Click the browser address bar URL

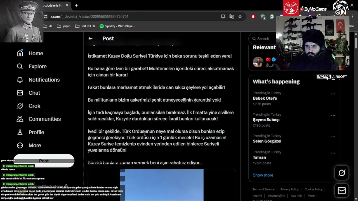pyautogui.click(x=89, y=16)
